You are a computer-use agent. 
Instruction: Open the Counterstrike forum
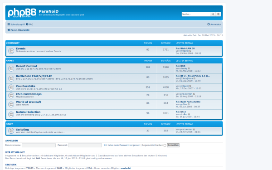pos(26,86)
